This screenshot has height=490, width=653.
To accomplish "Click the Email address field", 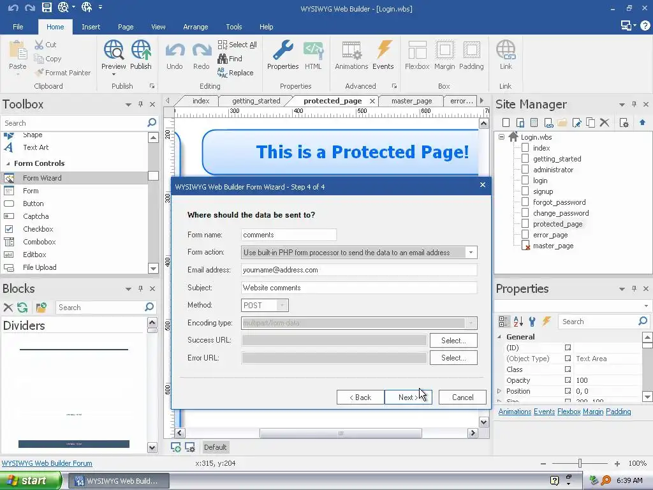I will coord(359,270).
